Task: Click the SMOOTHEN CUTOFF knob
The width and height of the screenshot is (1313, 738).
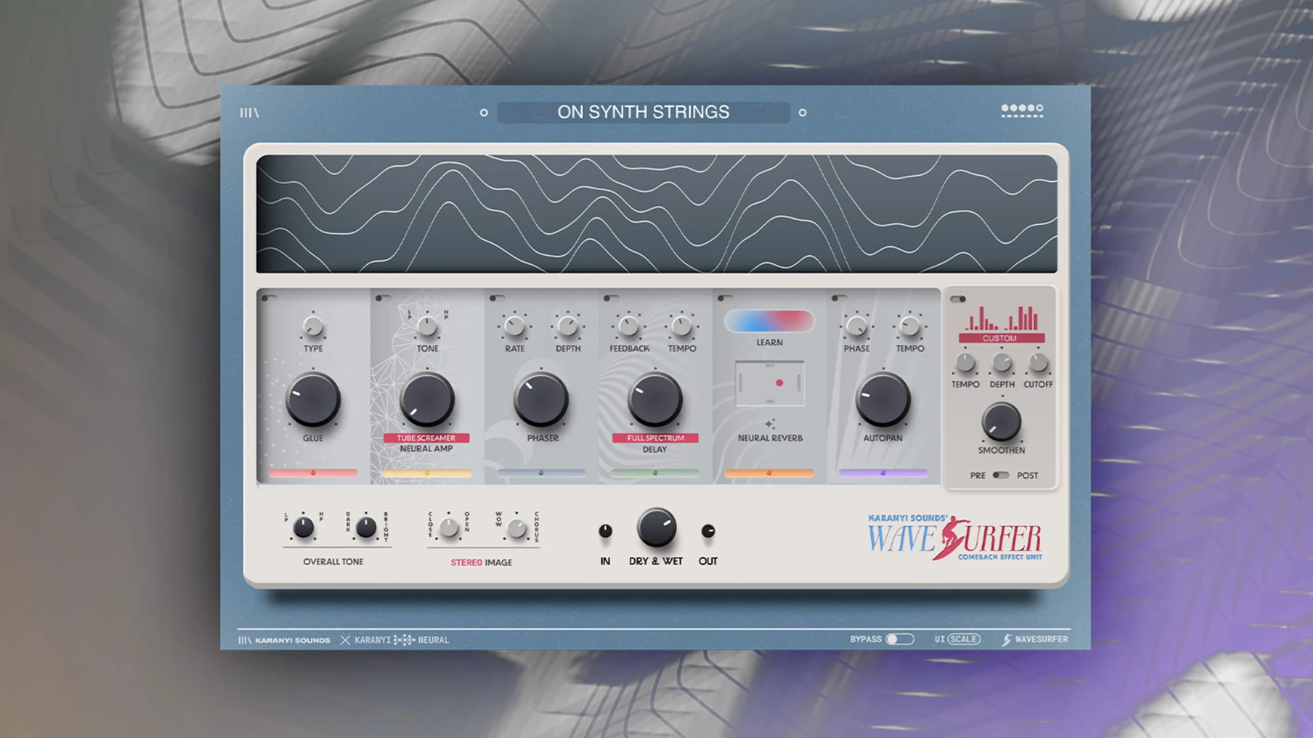Action: [1038, 363]
